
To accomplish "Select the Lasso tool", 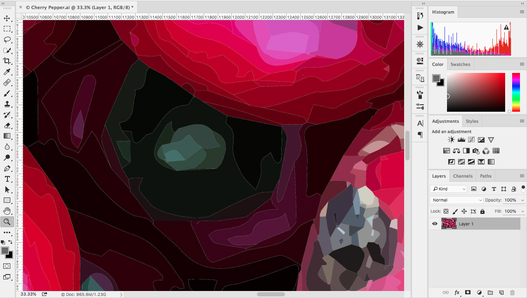I will tap(7, 40).
